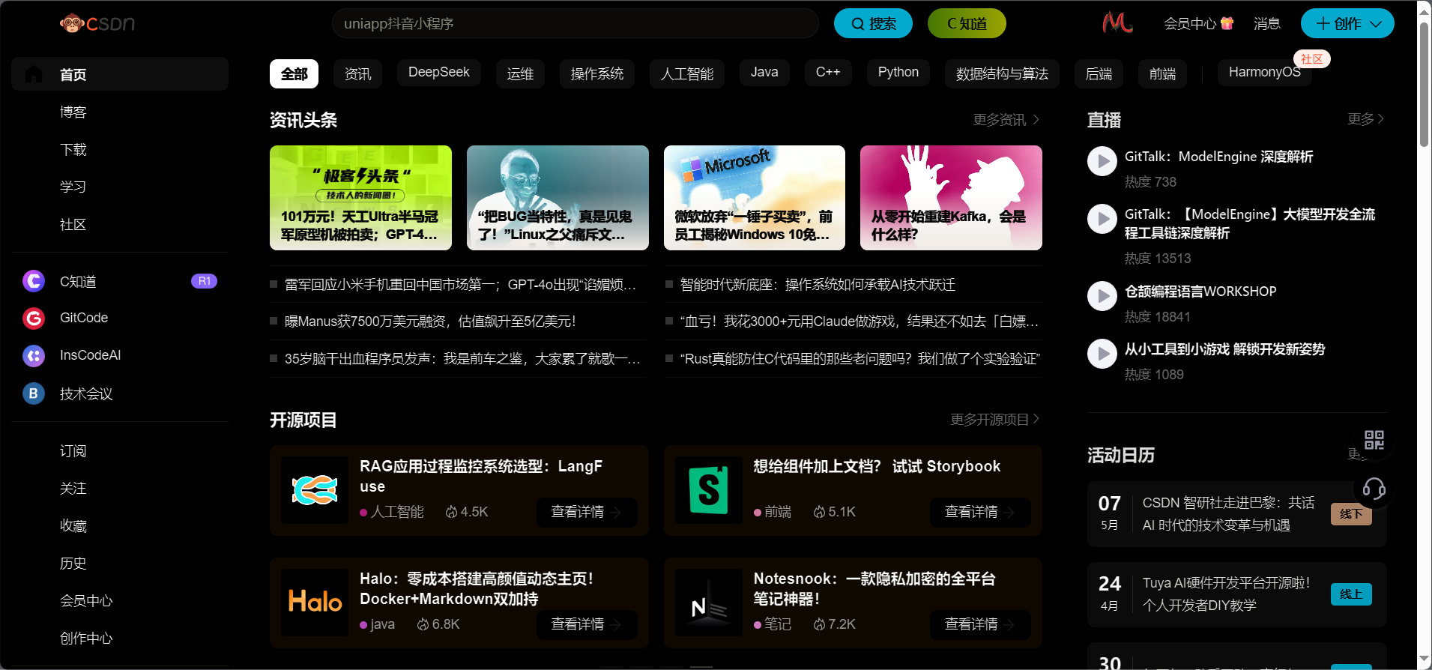Click the 线下 tag on CSDN 智研社 event
Viewport: 1432px width, 670px height.
1351,514
